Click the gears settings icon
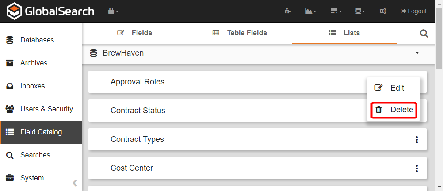Image resolution: width=443 pixels, height=191 pixels. (x=383, y=11)
